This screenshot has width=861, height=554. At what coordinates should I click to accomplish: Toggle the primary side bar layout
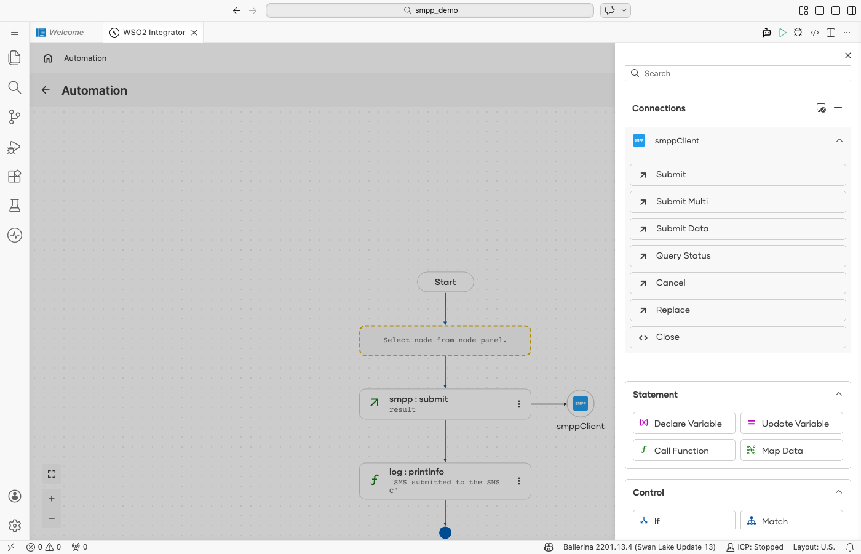tap(820, 10)
